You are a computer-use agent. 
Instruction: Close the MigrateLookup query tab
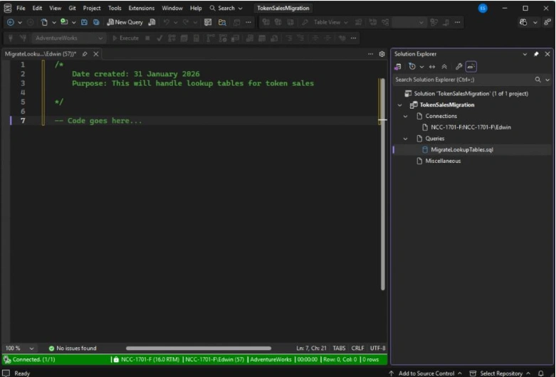tap(95, 54)
